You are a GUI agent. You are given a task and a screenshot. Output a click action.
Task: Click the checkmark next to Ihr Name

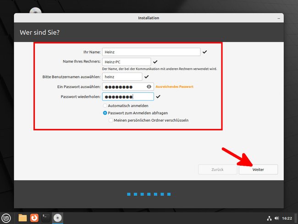[x=204, y=52]
